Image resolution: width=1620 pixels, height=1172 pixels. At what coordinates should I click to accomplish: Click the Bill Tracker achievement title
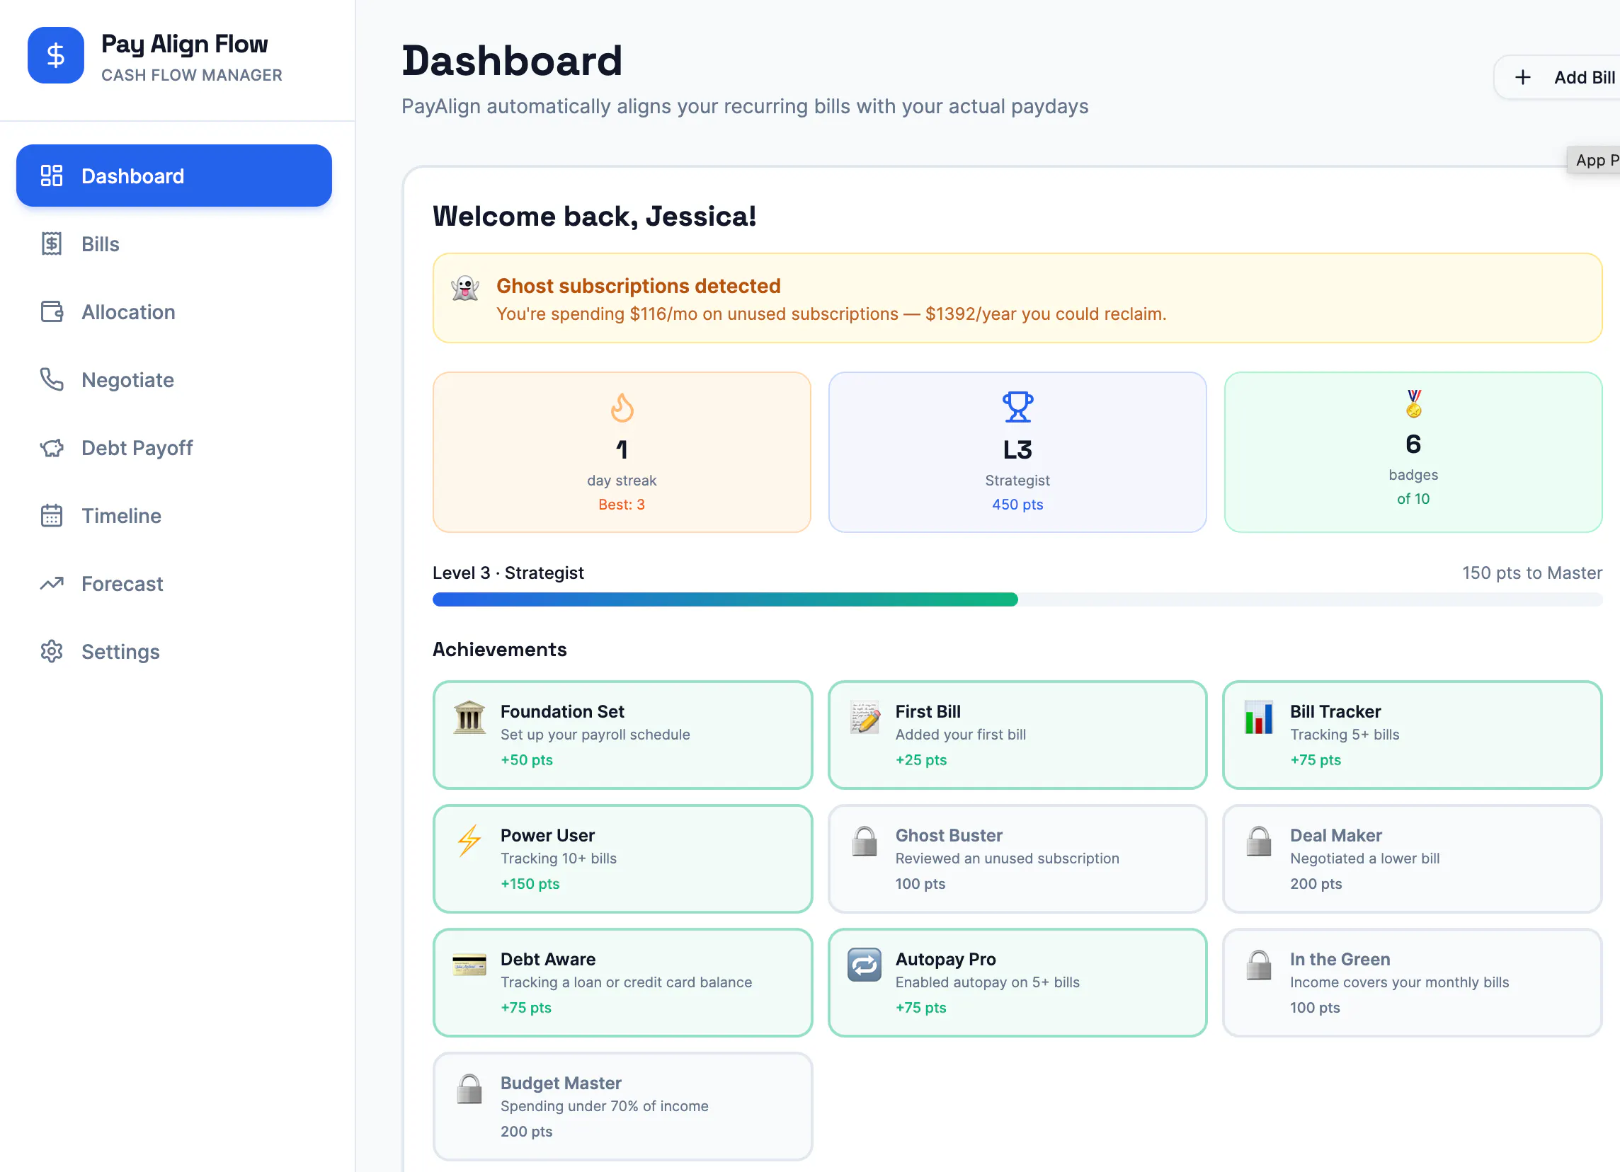(1335, 712)
